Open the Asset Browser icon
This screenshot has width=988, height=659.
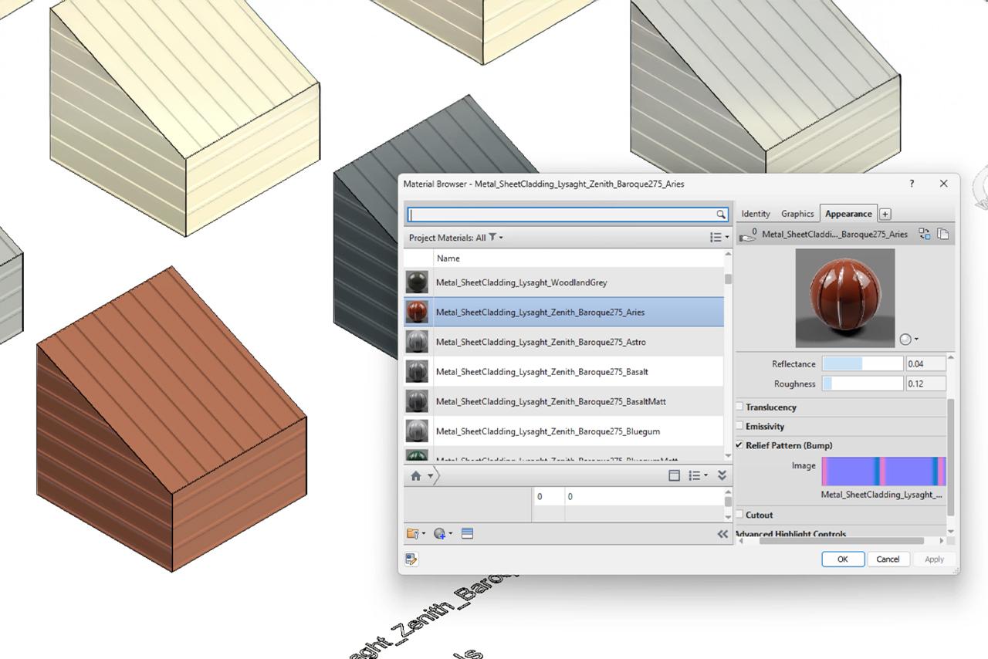pos(467,533)
